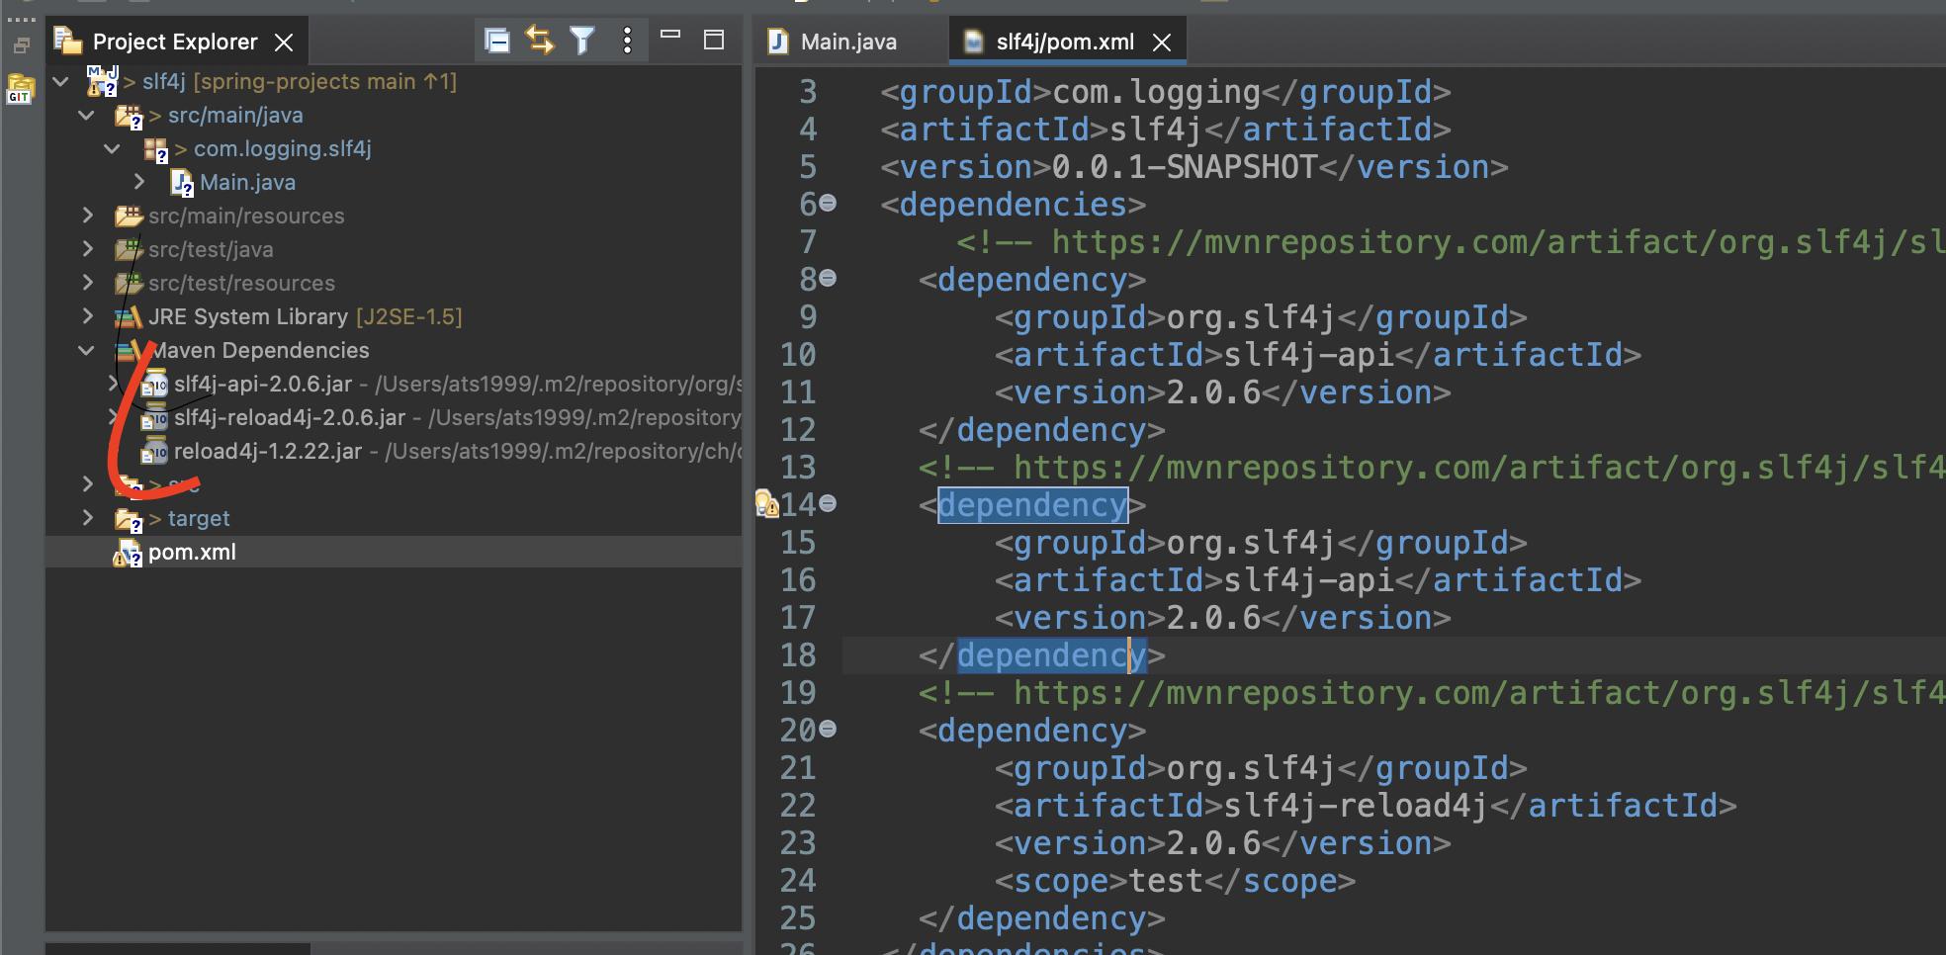Expand JRE System Library node

point(87,317)
